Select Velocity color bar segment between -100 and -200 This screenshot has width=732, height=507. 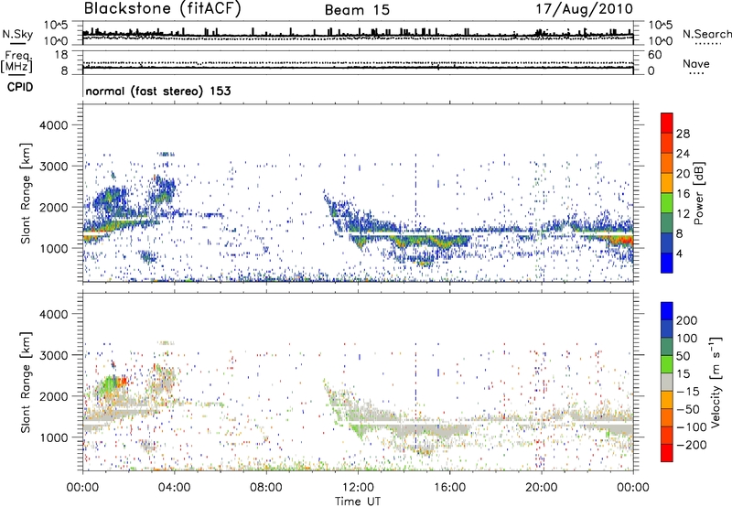(x=667, y=435)
